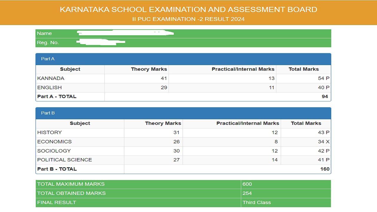Click the TOTAL OBTAINED MARKS value 254
The height and width of the screenshot is (212, 377).
coord(247,193)
